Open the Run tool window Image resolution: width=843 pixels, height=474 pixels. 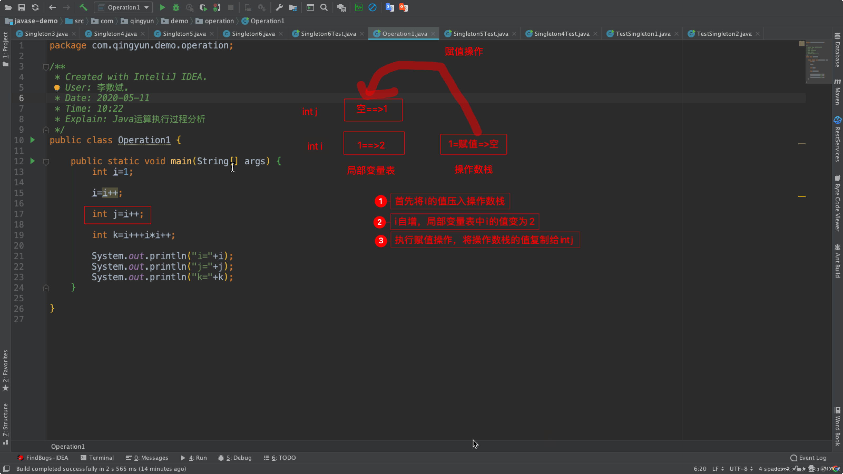(194, 458)
